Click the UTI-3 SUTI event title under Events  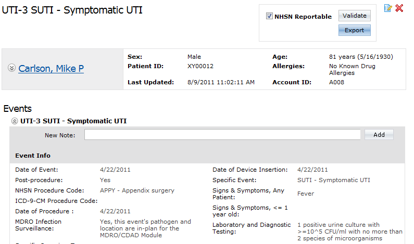coord(73,121)
